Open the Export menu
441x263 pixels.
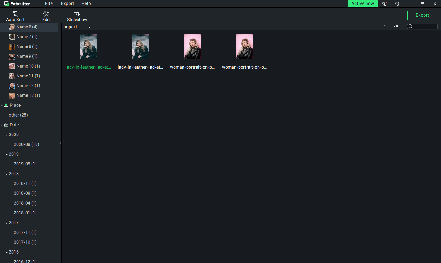[68, 3]
